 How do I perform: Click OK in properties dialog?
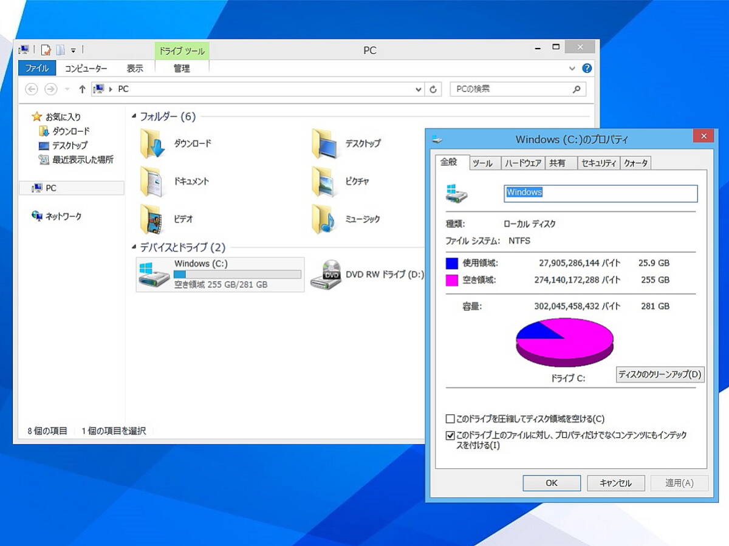(x=552, y=483)
